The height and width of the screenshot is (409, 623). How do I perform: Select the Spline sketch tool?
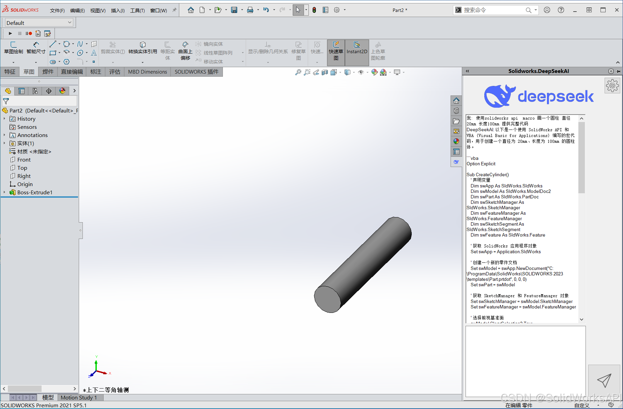80,44
